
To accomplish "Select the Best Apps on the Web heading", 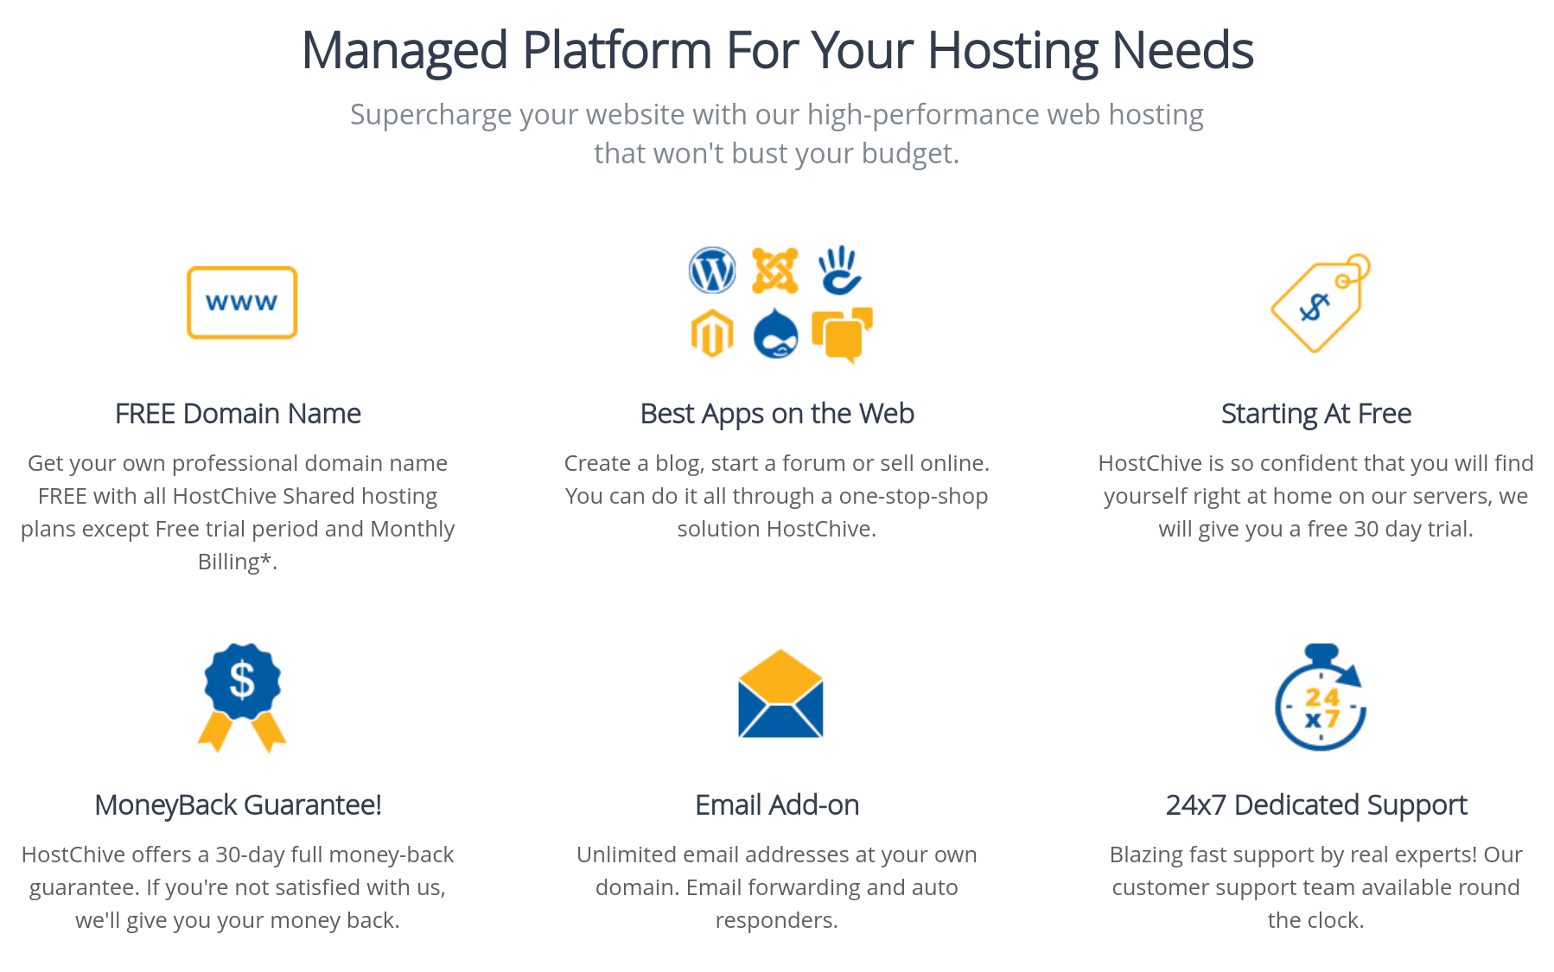I will point(777,414).
